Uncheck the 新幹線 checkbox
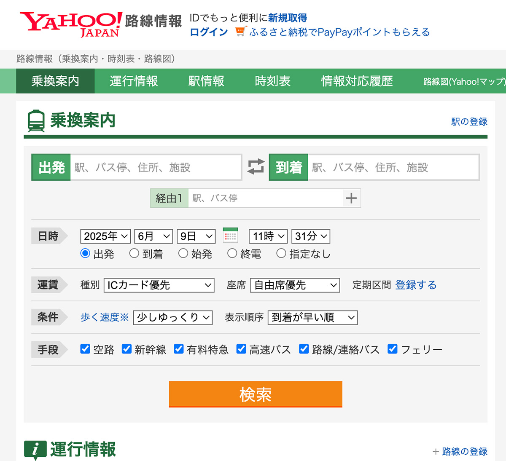 (126, 349)
